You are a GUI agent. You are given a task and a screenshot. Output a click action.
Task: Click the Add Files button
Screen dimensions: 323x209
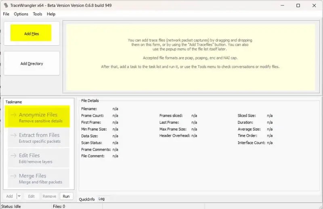coord(31,33)
